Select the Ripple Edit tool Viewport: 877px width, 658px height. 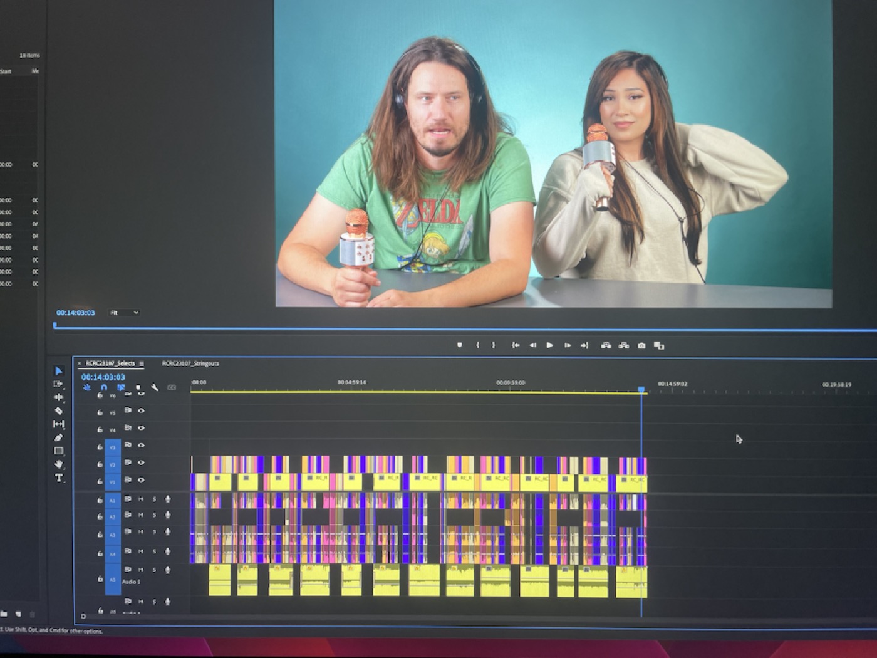59,397
